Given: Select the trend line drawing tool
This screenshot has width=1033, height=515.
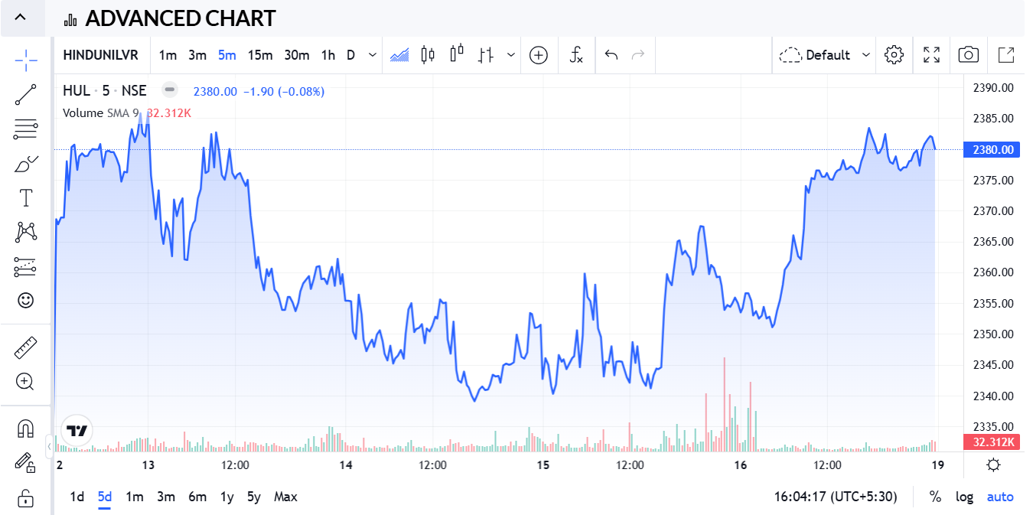Looking at the screenshot, I should [25, 95].
